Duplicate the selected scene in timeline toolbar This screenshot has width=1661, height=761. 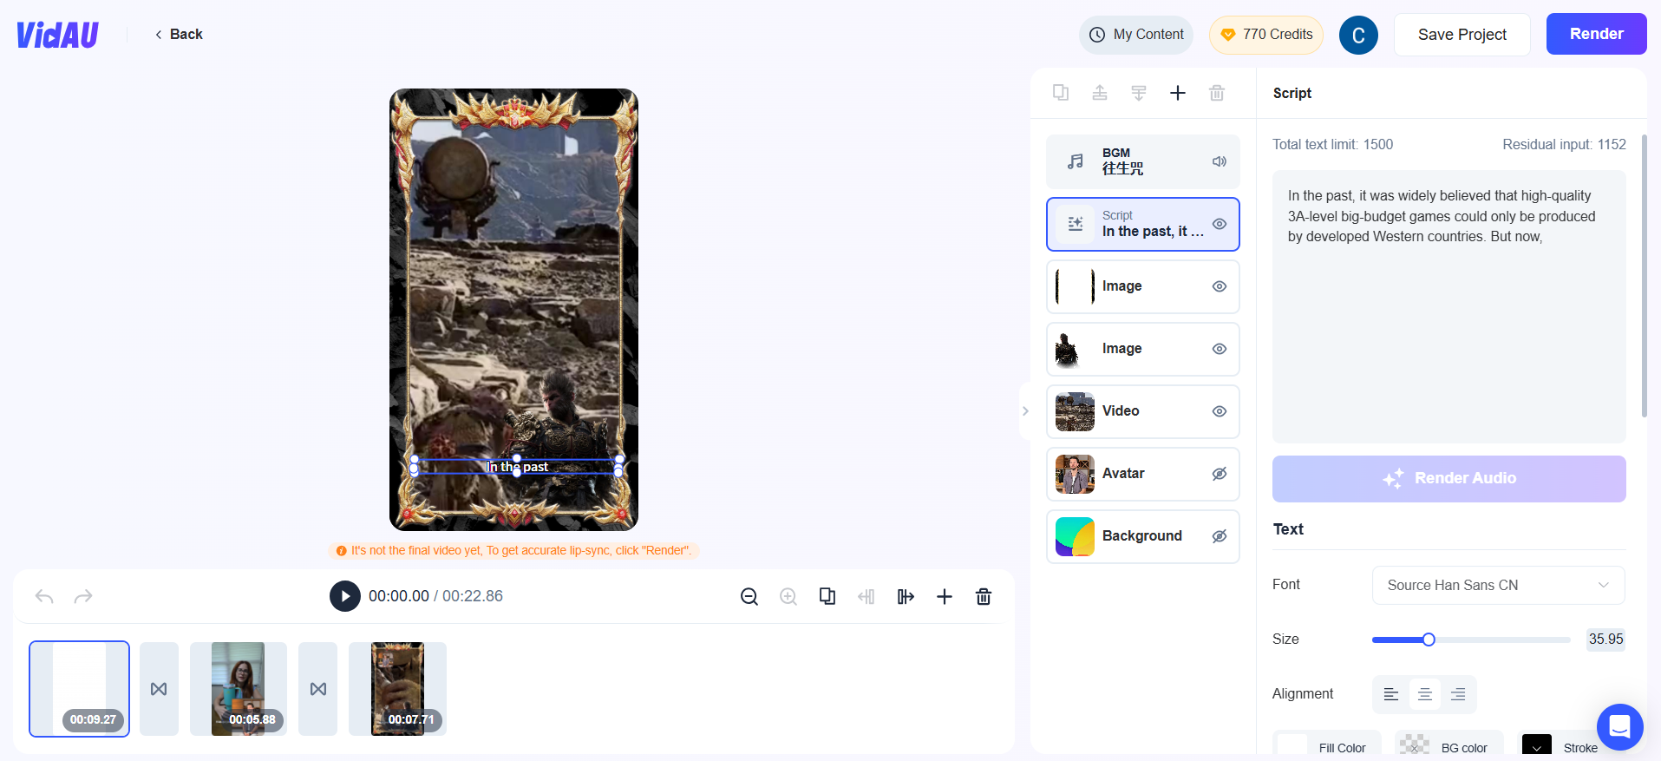pos(827,596)
